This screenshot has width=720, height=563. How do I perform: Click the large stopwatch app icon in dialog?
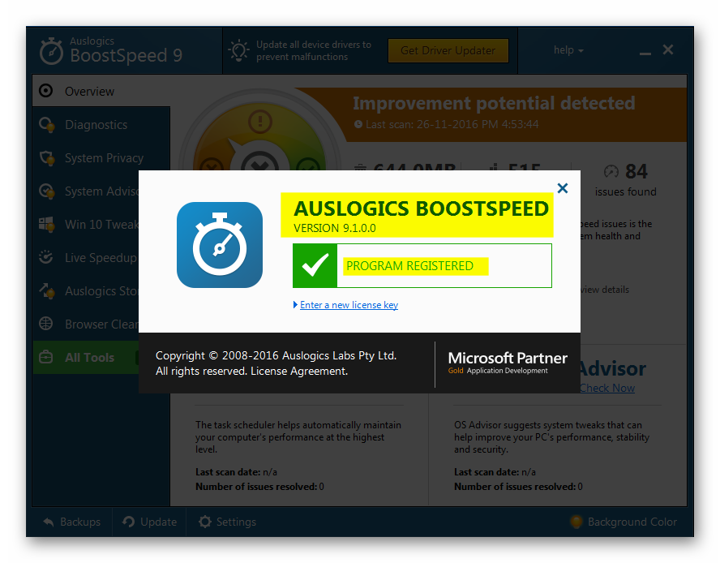click(x=220, y=245)
